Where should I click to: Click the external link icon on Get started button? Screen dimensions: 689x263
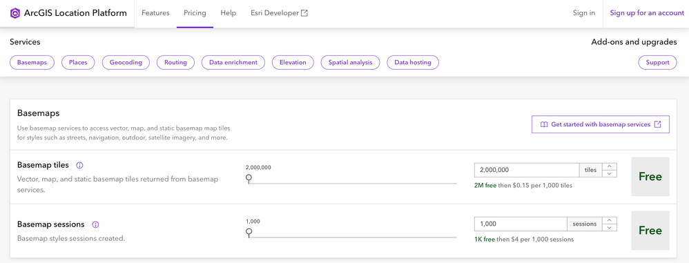click(x=657, y=124)
